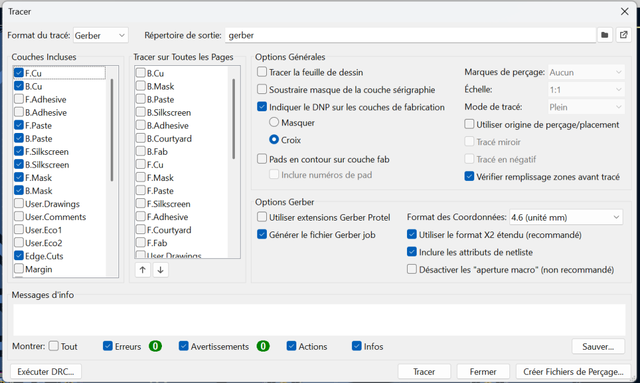Screen dimensions: 640x383
Task: Expand the Format des Coordonnées dropdown
Action: point(566,217)
